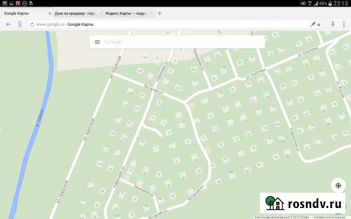Click the Yandex home icon

pos(20,25)
